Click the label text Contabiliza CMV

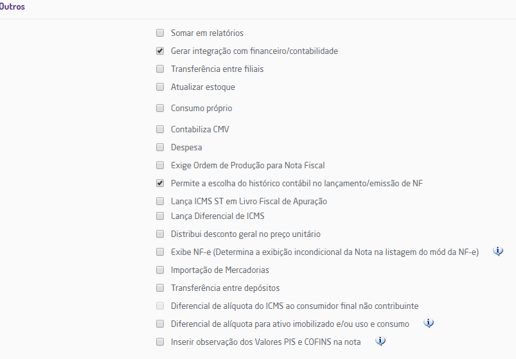coord(200,129)
